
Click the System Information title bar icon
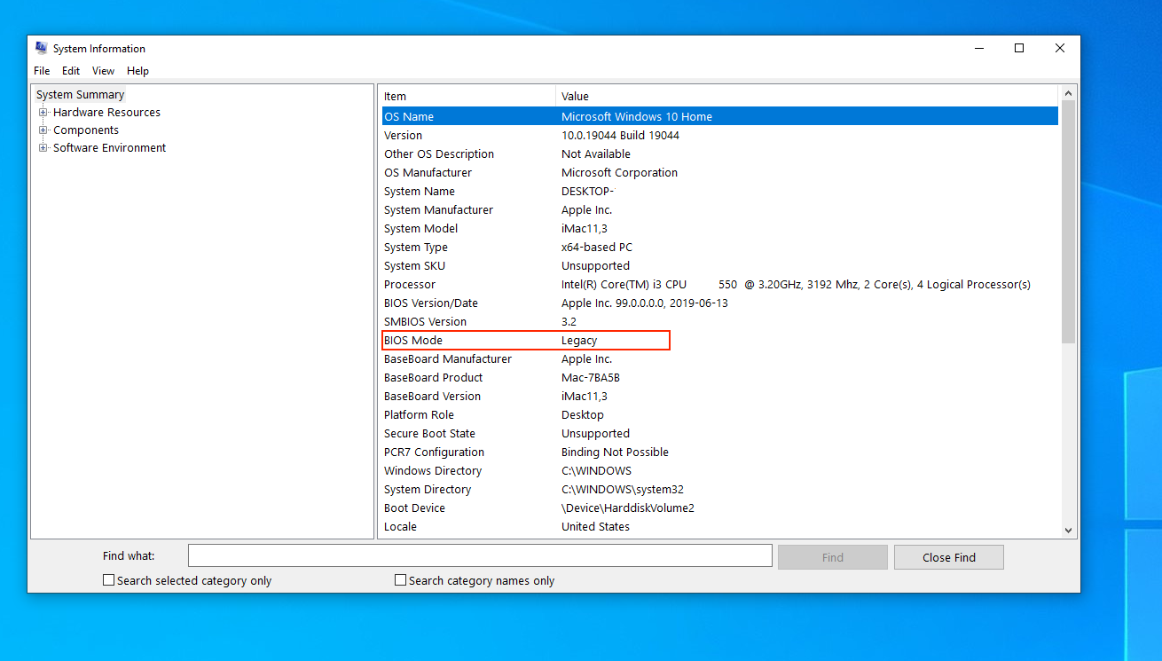point(42,48)
